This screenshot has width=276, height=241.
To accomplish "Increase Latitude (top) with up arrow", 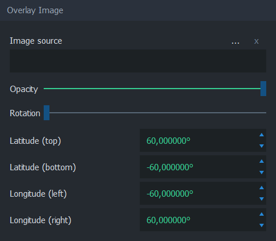I will [x=262, y=135].
